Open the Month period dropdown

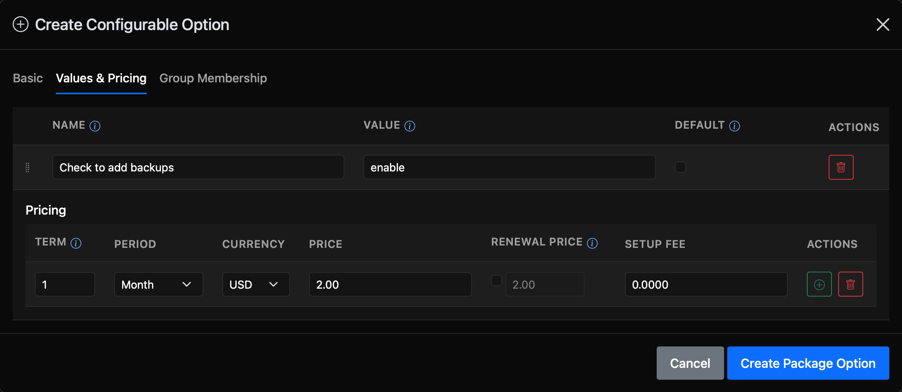(x=159, y=284)
